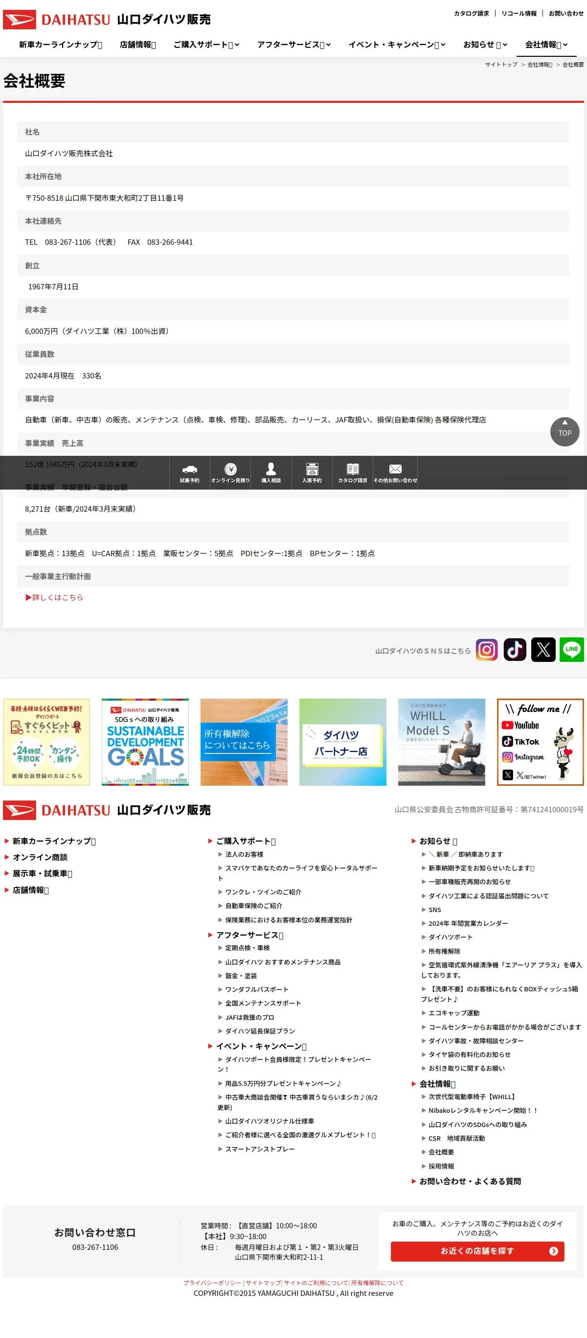Expand アフターサービス dropdown in navigation

[x=294, y=45]
